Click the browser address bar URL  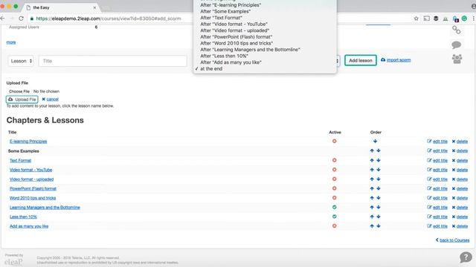109,19
